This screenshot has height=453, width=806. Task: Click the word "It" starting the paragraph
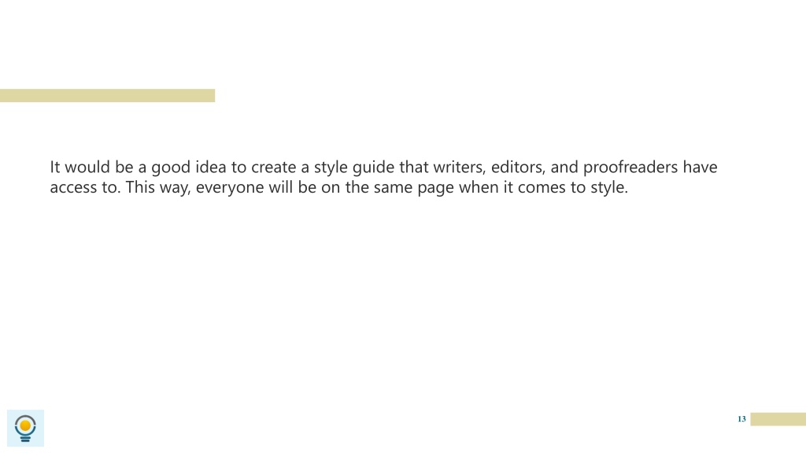click(x=54, y=167)
